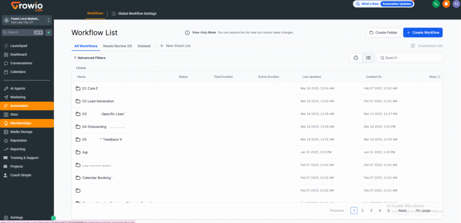Open Advanced Filters
461x223 pixels.
click(90, 58)
